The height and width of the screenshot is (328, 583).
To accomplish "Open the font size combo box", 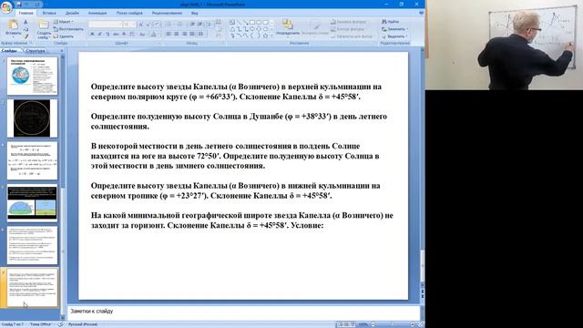I will (129, 25).
